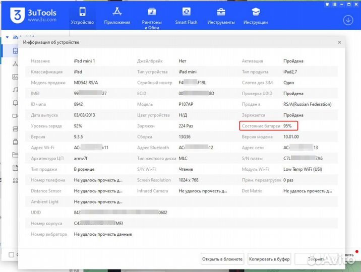
Task: Click the hard disk type MLC
Action: tap(183, 159)
